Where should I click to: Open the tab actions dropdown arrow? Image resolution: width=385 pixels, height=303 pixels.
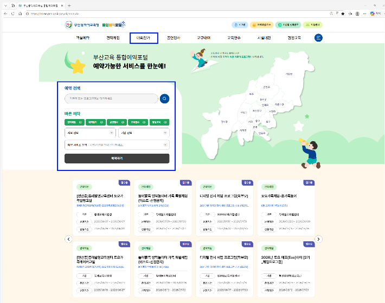pos(5,5)
